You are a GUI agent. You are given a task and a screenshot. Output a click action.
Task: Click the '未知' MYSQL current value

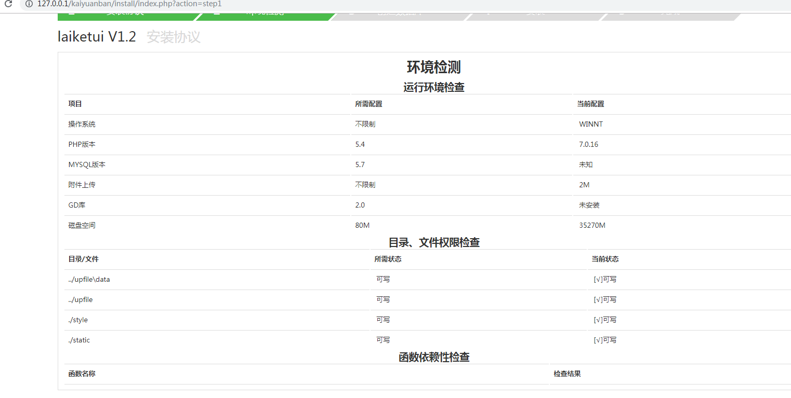click(x=586, y=164)
